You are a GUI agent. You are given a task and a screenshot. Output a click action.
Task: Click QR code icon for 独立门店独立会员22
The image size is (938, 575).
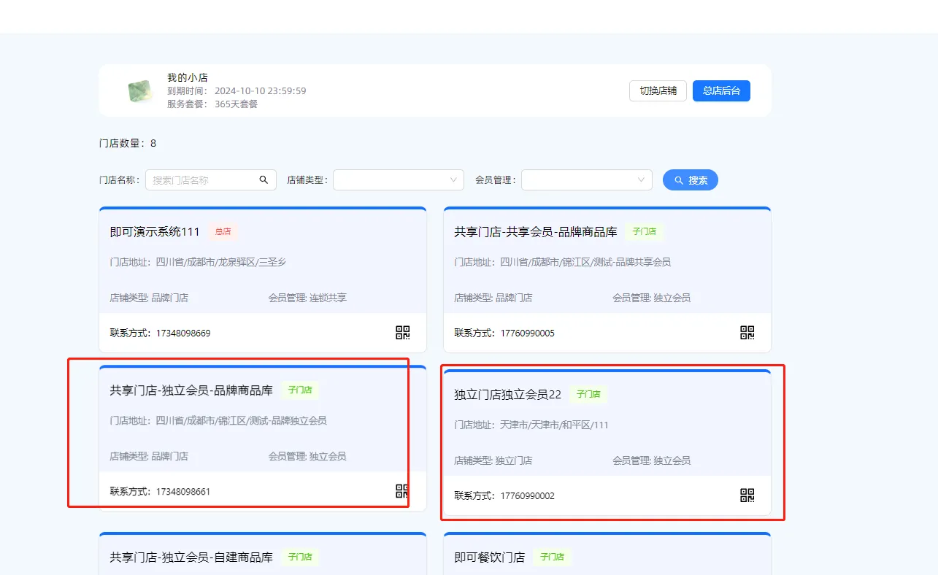747,495
